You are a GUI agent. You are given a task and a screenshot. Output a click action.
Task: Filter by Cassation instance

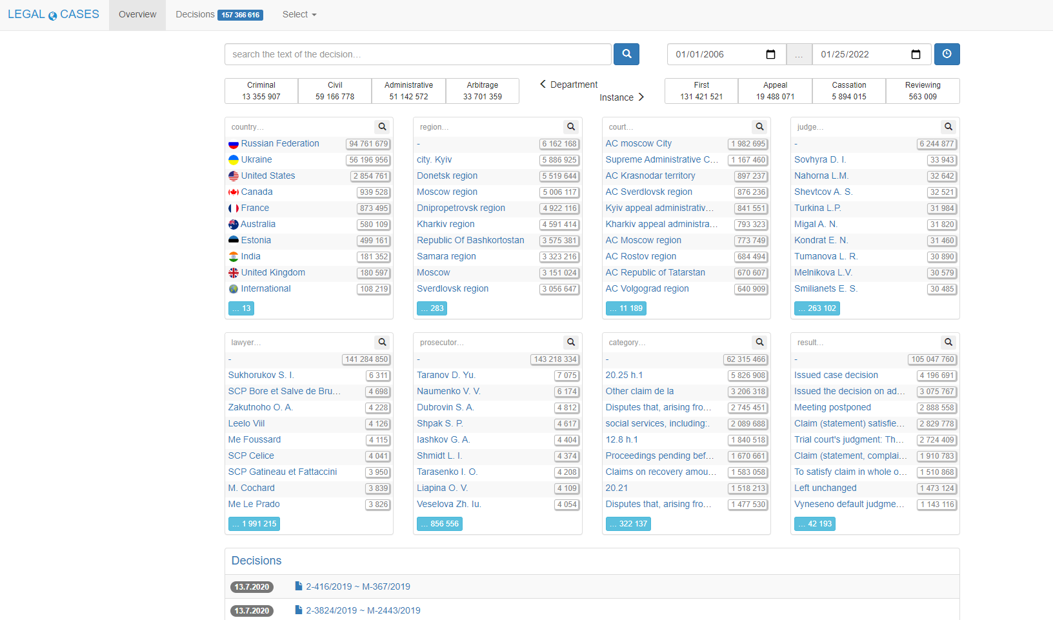pos(849,91)
